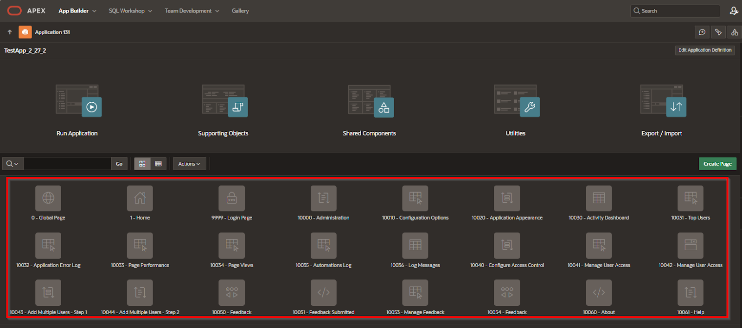Open the 10053 - Manage Feedback icon

click(416, 292)
